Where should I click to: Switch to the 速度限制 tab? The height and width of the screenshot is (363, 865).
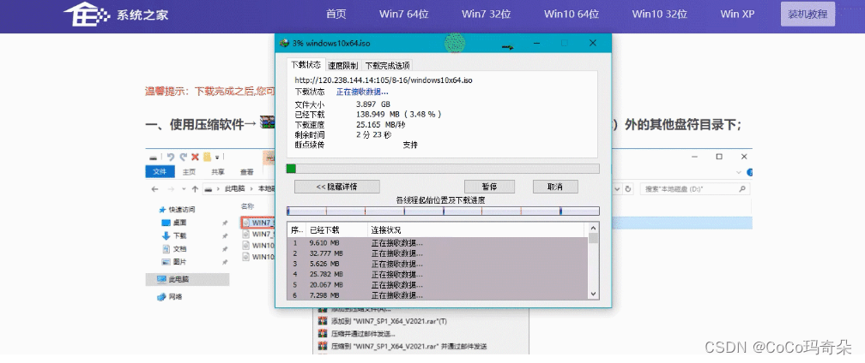pyautogui.click(x=343, y=65)
